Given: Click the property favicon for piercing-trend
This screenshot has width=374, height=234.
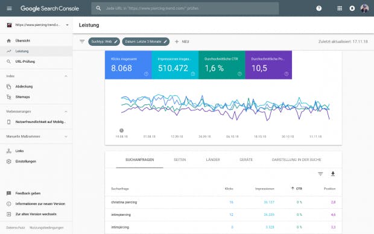Looking at the screenshot, I should click(x=9, y=25).
